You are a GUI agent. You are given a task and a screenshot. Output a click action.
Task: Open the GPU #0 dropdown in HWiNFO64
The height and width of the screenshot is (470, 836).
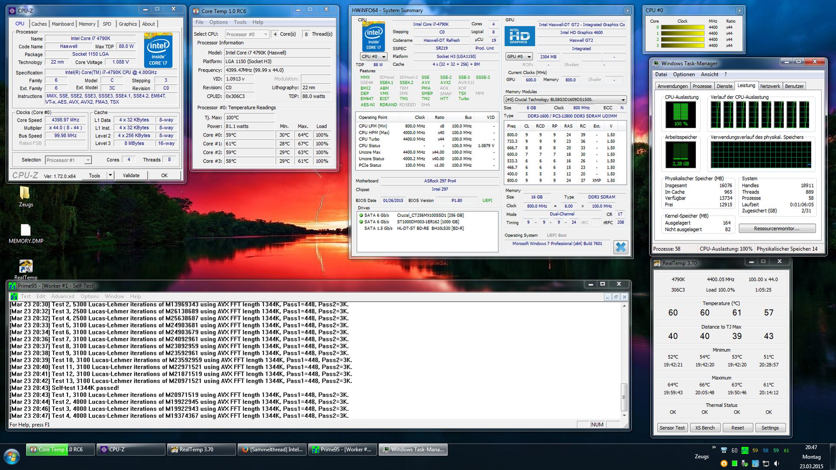click(519, 57)
